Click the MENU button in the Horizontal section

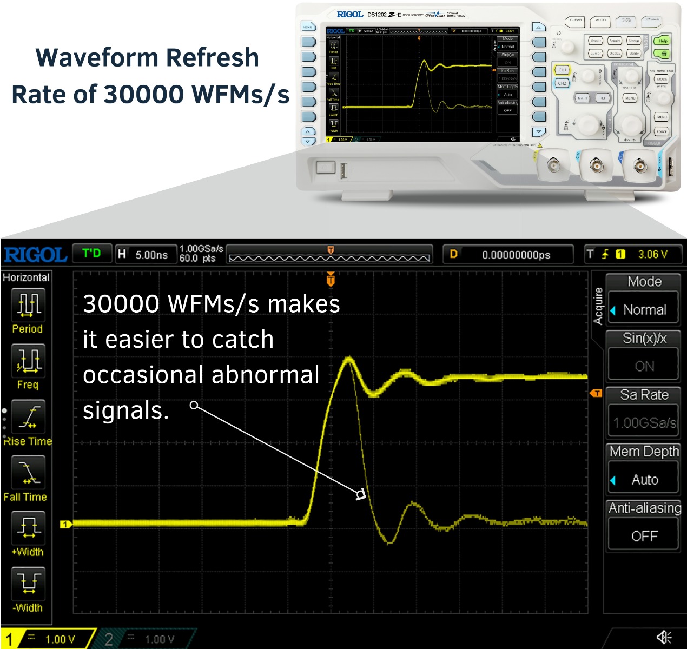(630, 98)
